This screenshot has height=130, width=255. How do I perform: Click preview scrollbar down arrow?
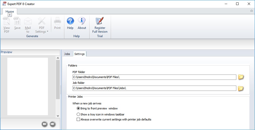[x=58, y=116]
